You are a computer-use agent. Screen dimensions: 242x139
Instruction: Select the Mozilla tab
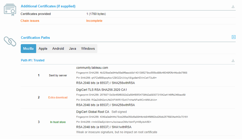28,49
